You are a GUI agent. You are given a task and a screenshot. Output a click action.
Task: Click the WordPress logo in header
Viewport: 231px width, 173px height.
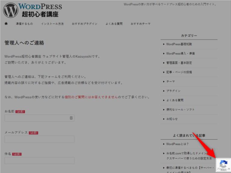11,10
